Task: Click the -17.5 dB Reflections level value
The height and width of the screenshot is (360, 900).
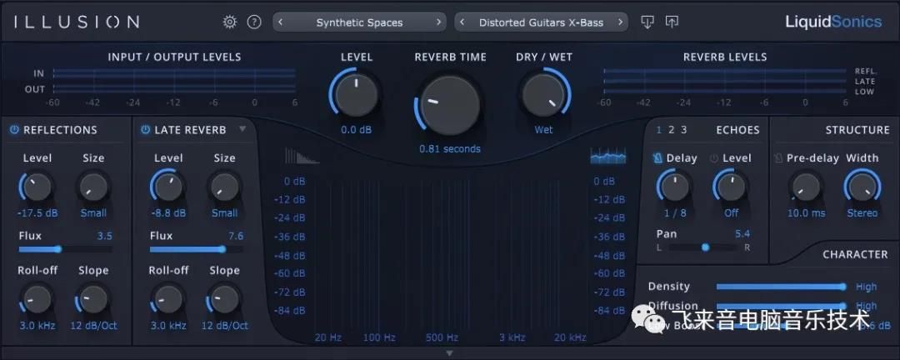Action: click(37, 213)
